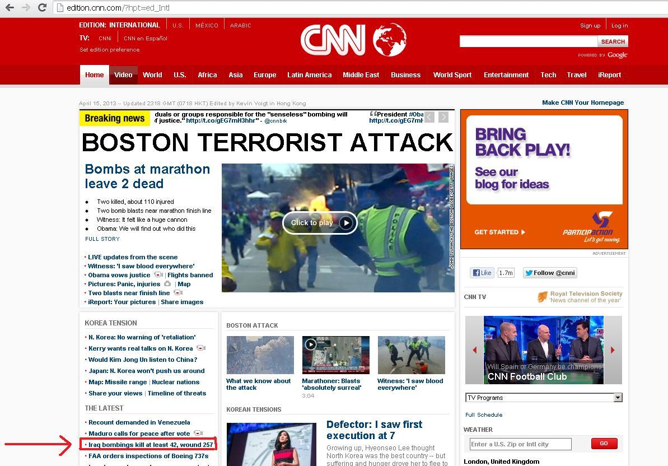
Task: Open the Timeline of threats link
Action: click(177, 393)
